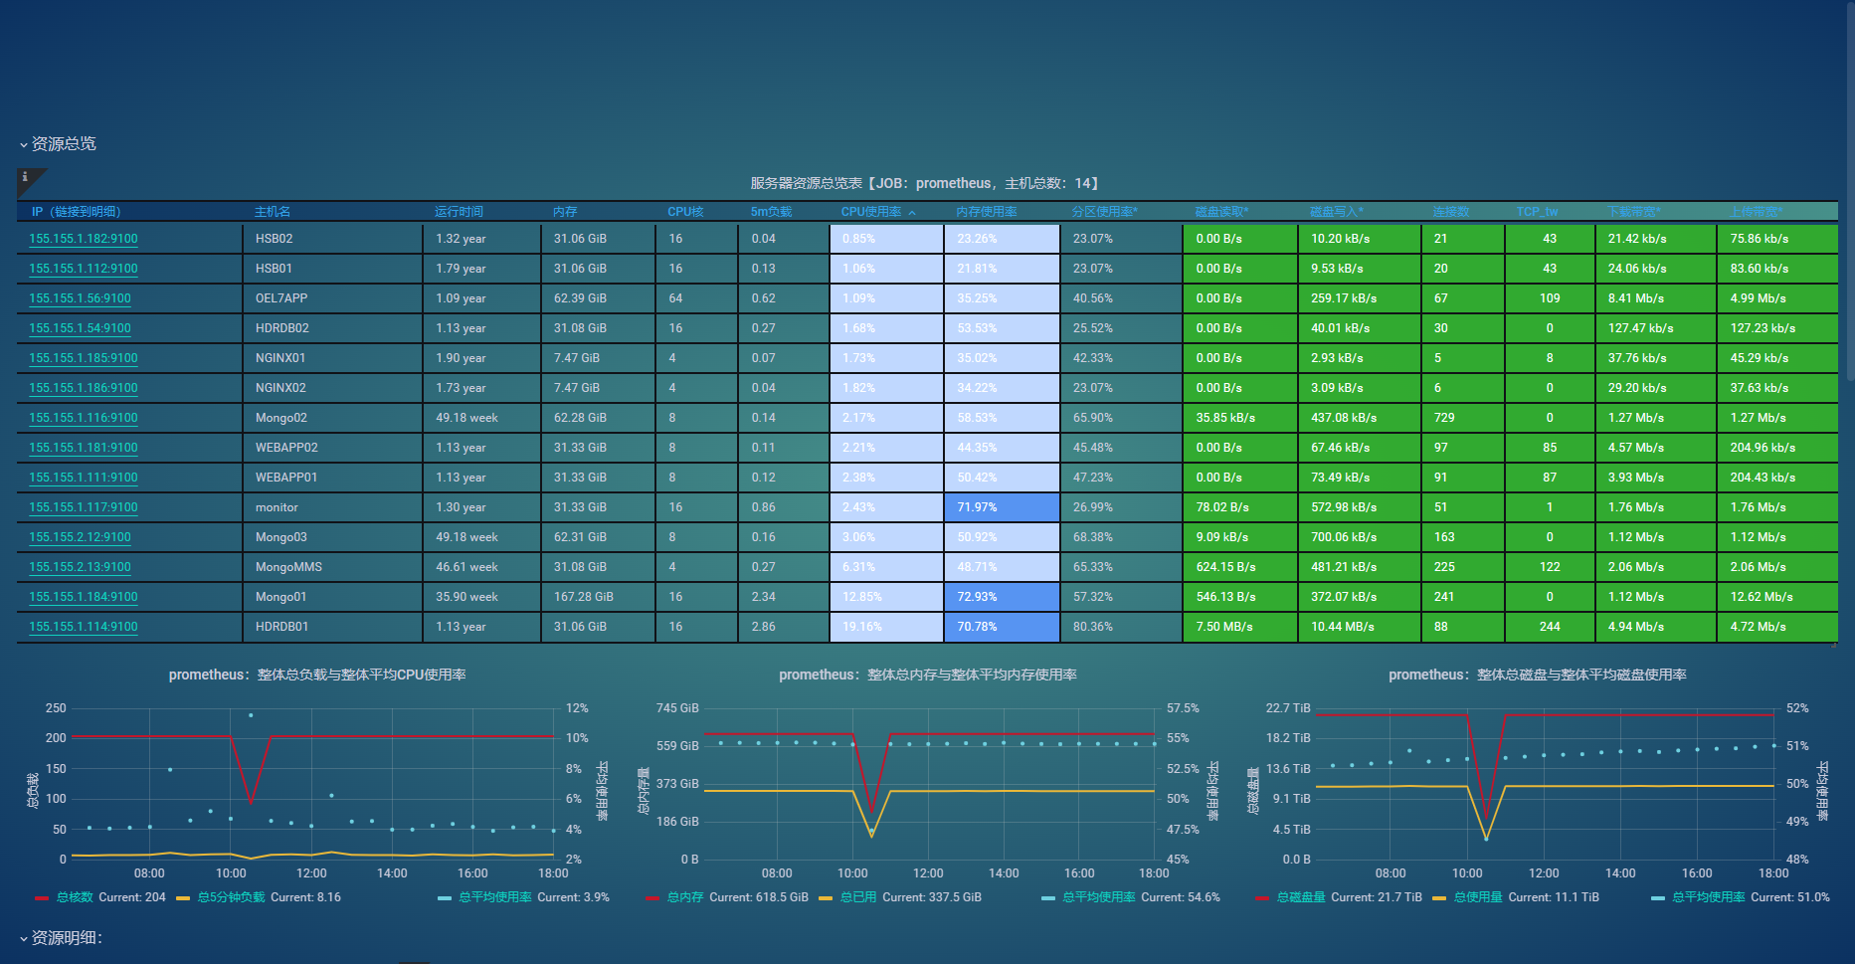Open link 155.155.1.184:9100
Screen dimensions: 1855x964
[84, 597]
